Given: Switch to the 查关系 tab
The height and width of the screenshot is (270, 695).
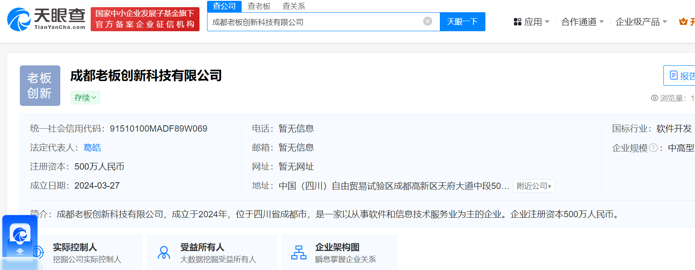Looking at the screenshot, I should (294, 6).
